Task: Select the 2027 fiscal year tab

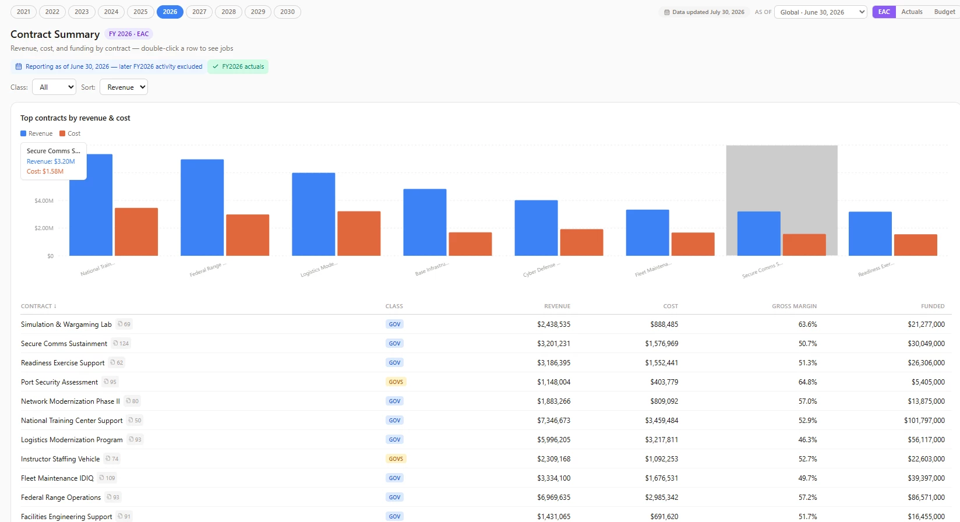Action: [x=199, y=12]
